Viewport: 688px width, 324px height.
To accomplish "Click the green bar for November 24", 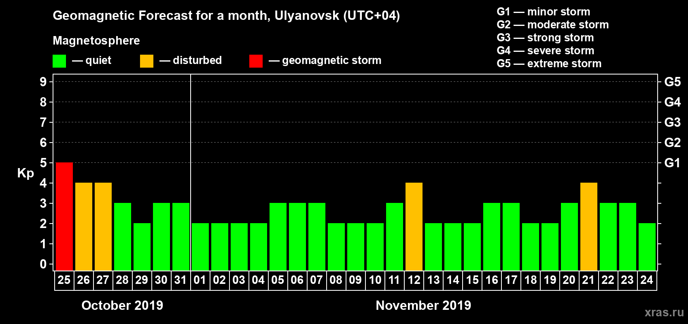I will click(x=647, y=247).
